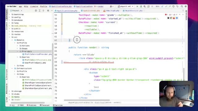Collapse the src folder
198x111 pixels.
click(x=9, y=37)
